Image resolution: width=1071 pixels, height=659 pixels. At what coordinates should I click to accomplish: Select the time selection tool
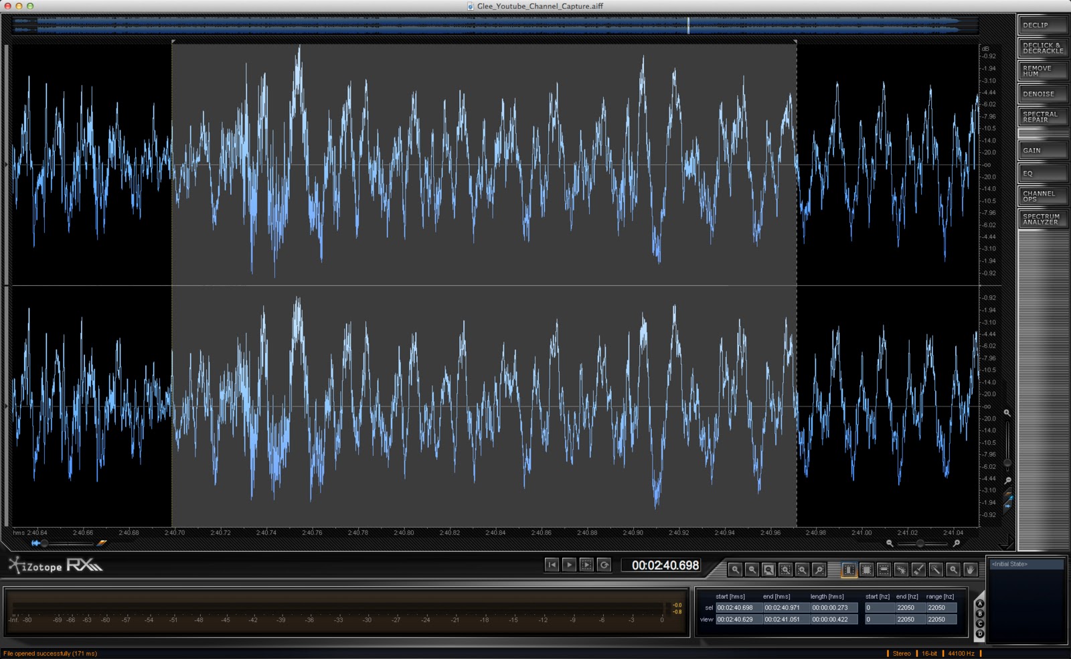pyautogui.click(x=849, y=569)
